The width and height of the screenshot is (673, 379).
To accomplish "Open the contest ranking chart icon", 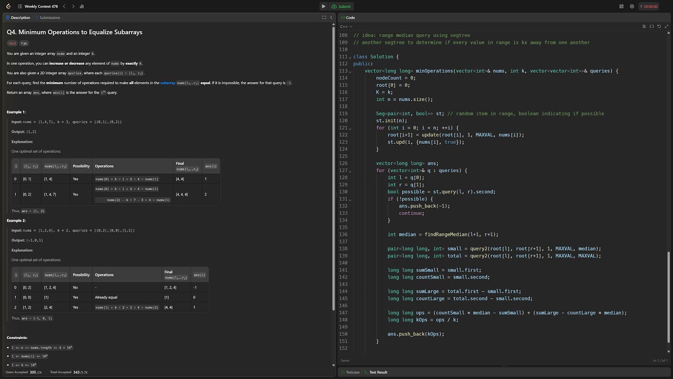I will pyautogui.click(x=81, y=6).
